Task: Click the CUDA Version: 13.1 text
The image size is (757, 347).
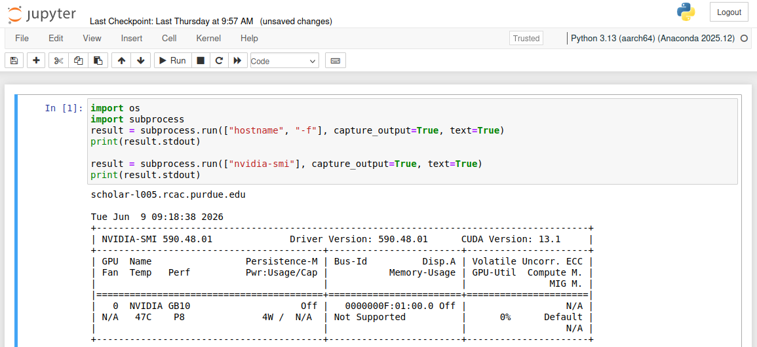Action: point(511,239)
